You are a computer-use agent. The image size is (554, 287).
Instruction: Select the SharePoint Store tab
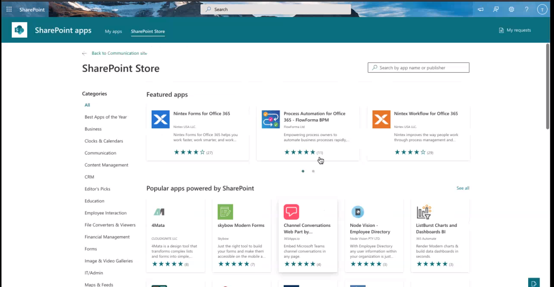147,31
